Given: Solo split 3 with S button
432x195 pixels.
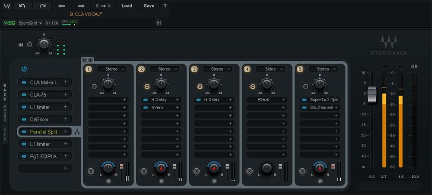Looking at the screenshot, I should pos(196,172).
